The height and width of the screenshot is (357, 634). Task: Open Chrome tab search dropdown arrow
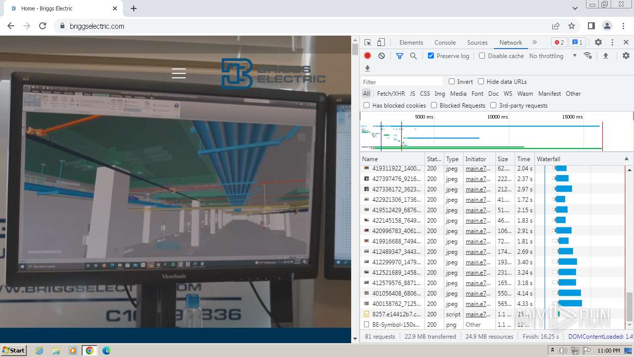coord(575,8)
